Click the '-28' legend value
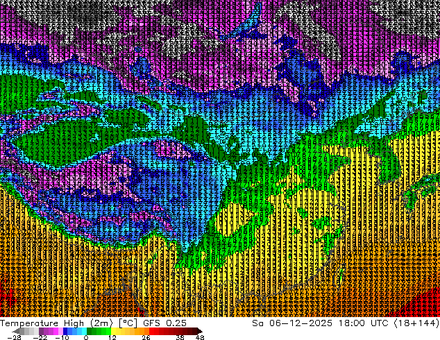Image resolution: width=440 pixels, height=340 pixels. tap(14, 337)
